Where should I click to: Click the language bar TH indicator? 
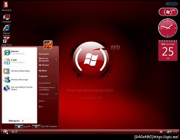[x=161, y=132]
